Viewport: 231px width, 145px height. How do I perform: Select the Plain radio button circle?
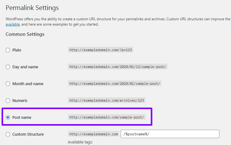click(8, 50)
